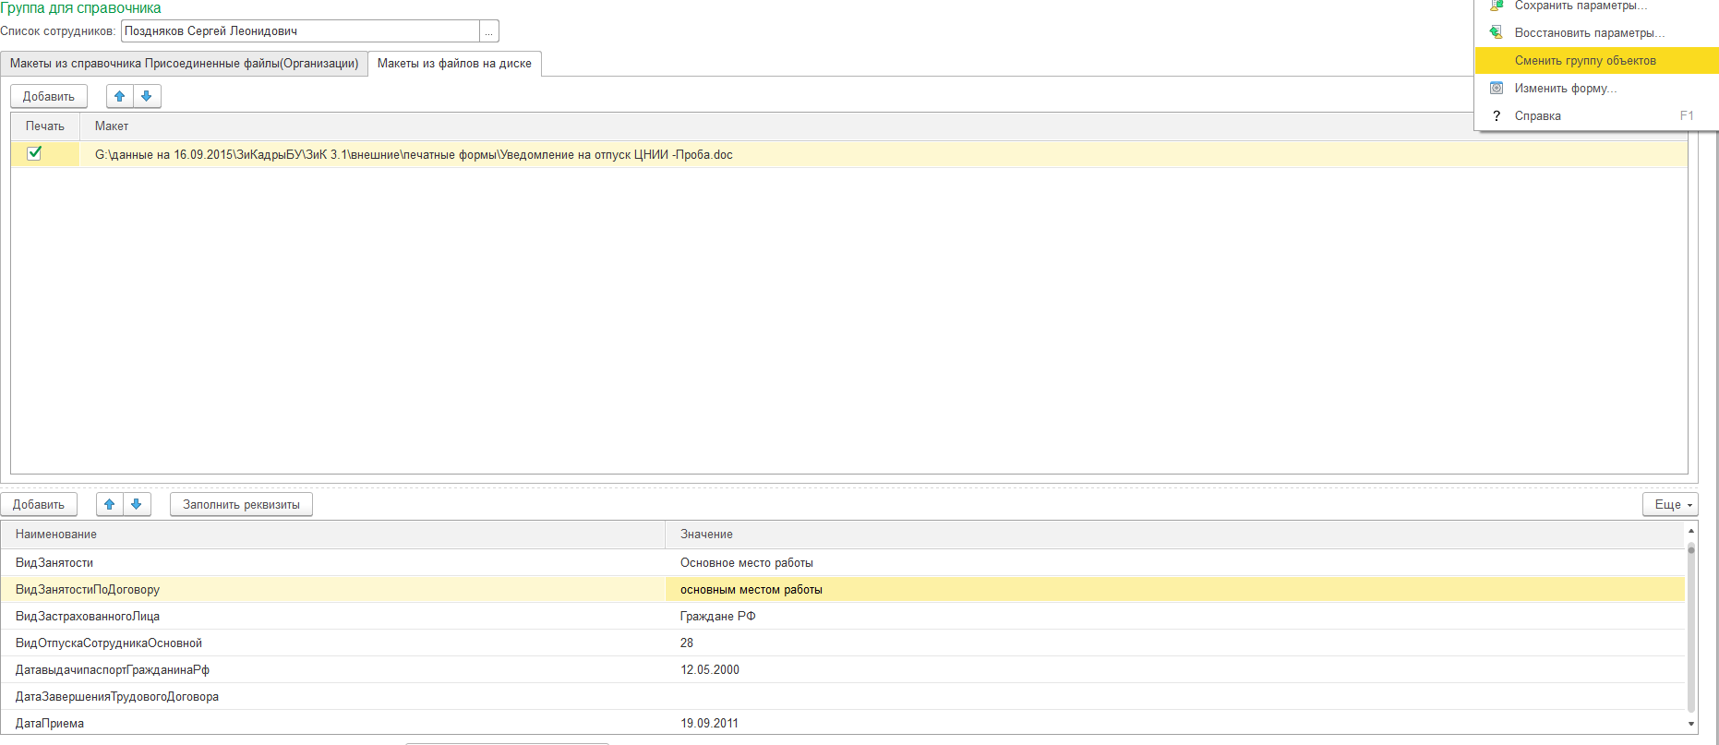Click the Изменить форму menu icon
Image resolution: width=1719 pixels, height=745 pixels.
click(1497, 88)
